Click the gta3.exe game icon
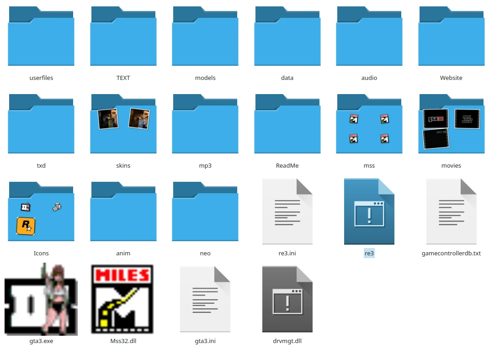The height and width of the screenshot is (354, 489). tap(41, 299)
